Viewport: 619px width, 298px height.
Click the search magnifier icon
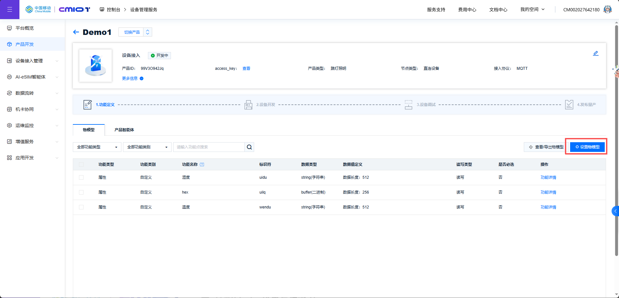(249, 147)
